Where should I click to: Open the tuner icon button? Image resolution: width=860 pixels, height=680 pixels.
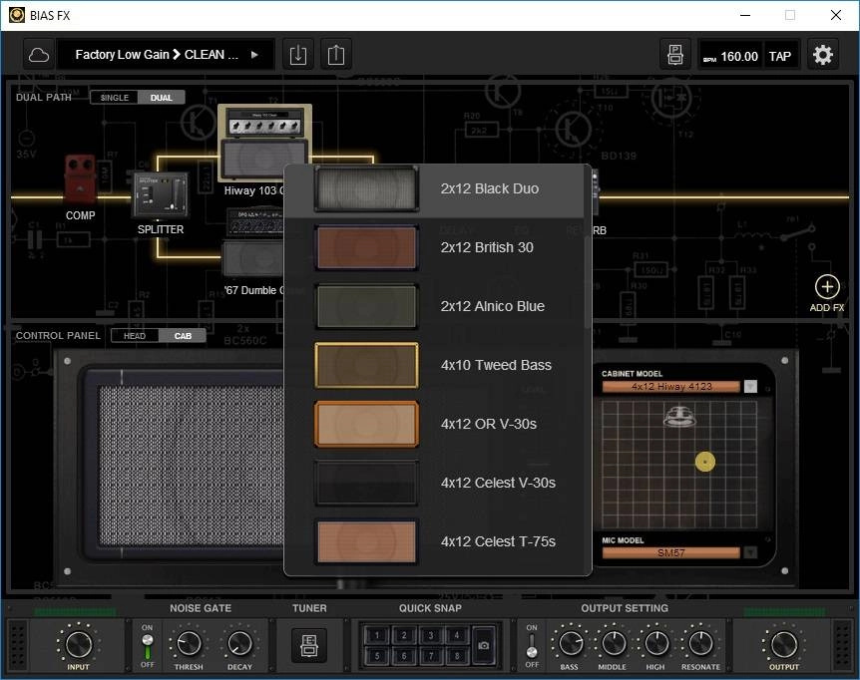tap(309, 645)
